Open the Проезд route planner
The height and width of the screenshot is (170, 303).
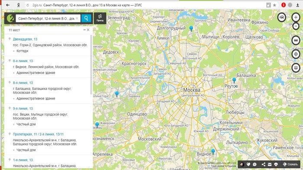tap(100, 18)
